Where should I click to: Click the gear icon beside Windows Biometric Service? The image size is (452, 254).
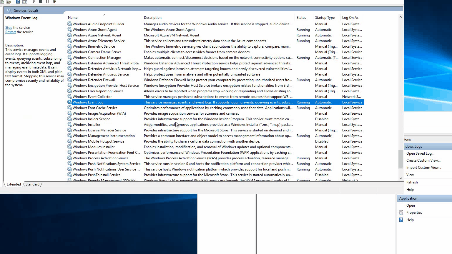70,46
